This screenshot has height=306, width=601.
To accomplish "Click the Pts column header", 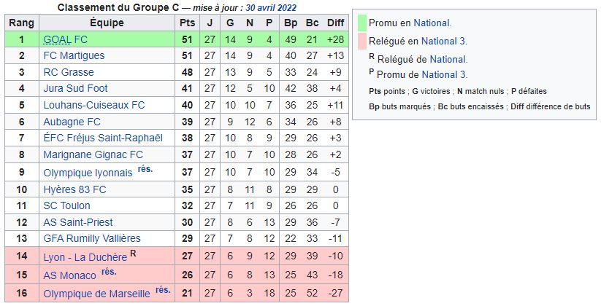I will (x=187, y=23).
